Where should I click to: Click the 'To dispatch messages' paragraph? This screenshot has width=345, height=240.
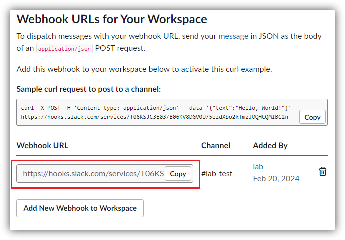pyautogui.click(x=115, y=36)
